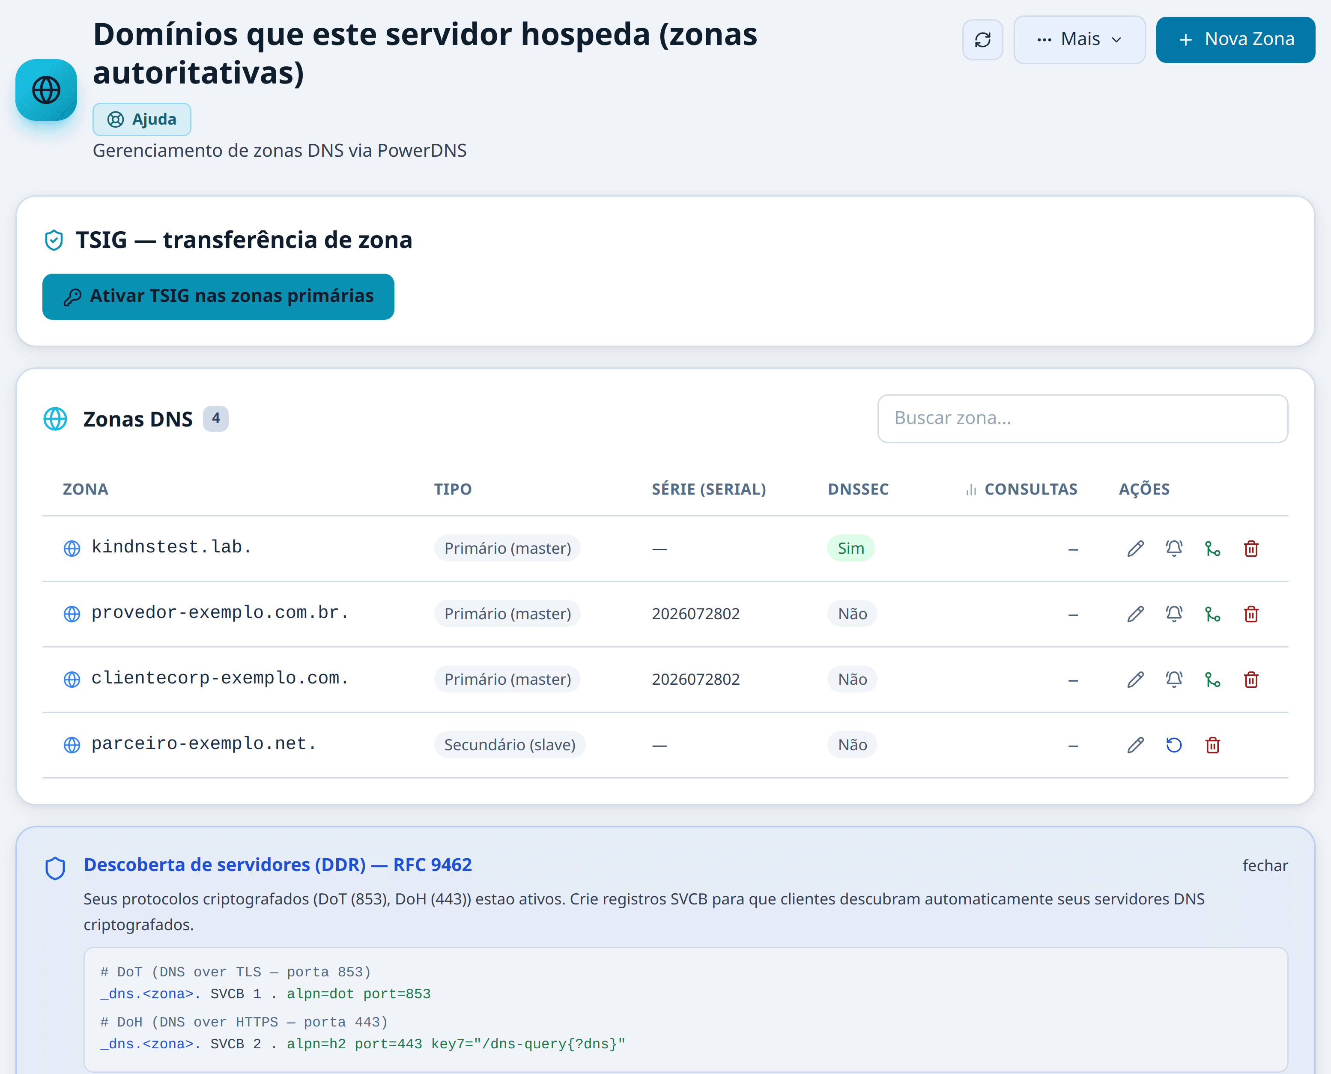
Task: Click the DNSSEC column header
Action: [x=858, y=489]
